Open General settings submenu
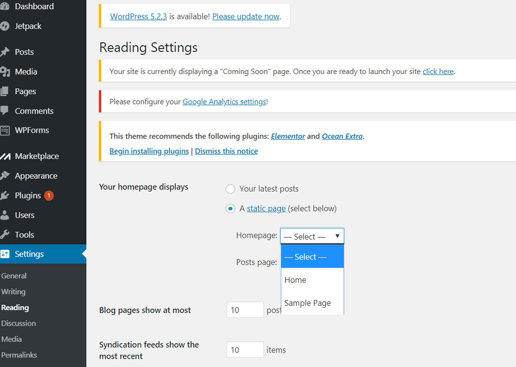This screenshot has height=367, width=516. click(x=14, y=276)
